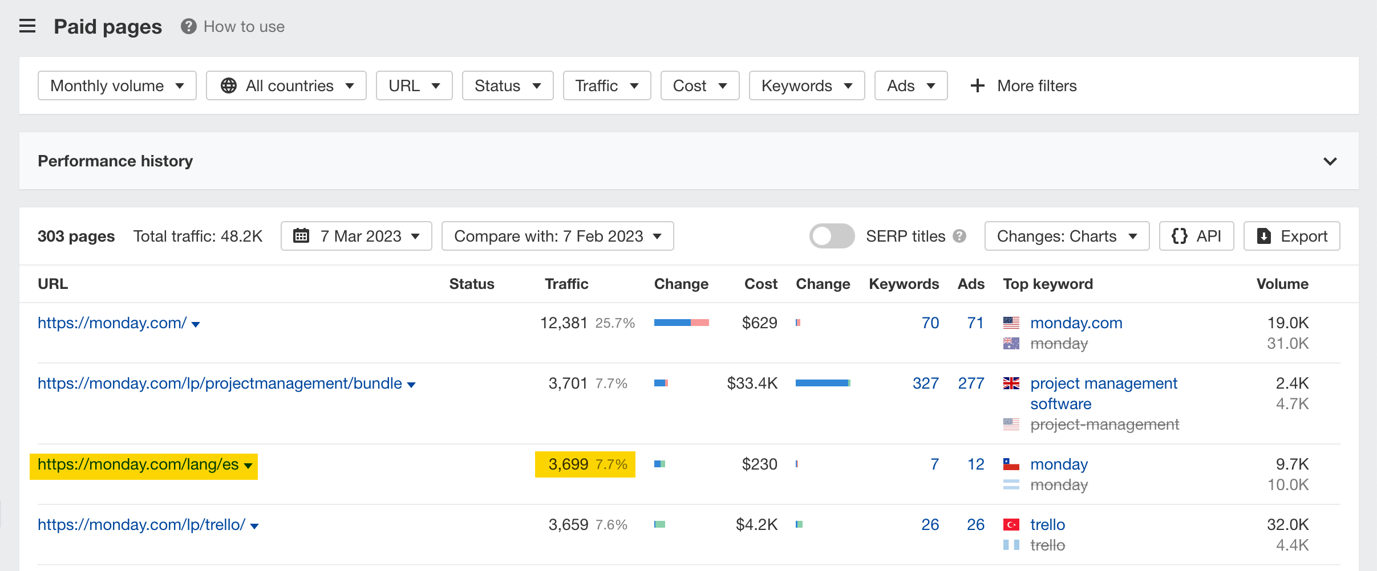1377x571 pixels.
Task: Click the globe icon in All countries
Action: [229, 85]
